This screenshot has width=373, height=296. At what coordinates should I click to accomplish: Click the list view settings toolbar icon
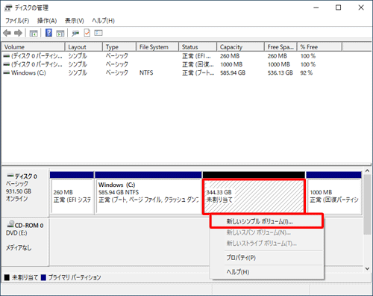98,33
